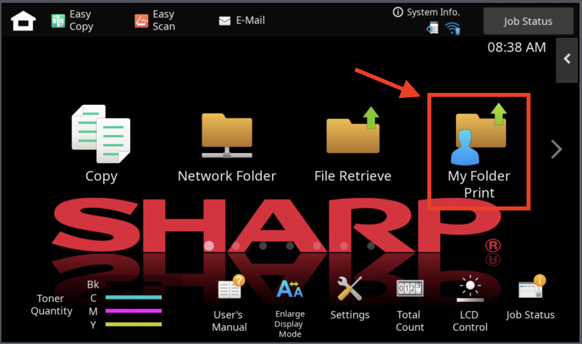582x344 pixels.
Task: Open the E-Mail function
Action: click(242, 20)
